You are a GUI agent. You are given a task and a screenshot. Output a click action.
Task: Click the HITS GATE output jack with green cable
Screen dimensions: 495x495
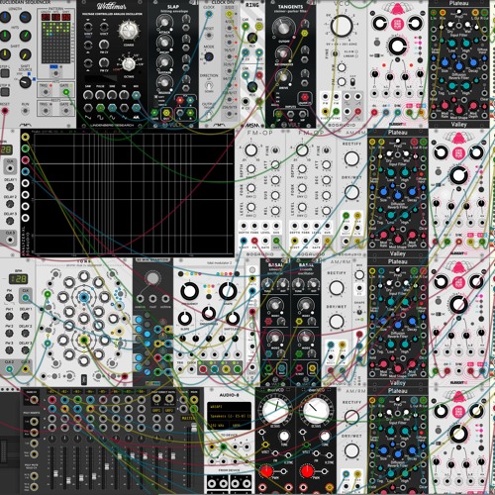click(66, 92)
